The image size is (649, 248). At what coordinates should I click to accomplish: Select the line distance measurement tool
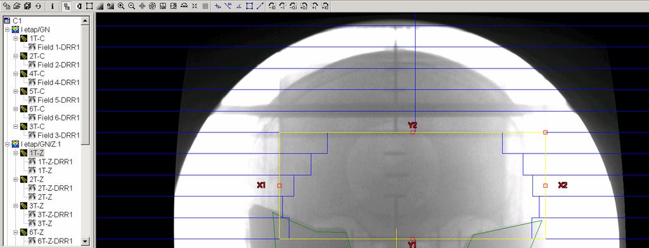(x=259, y=6)
